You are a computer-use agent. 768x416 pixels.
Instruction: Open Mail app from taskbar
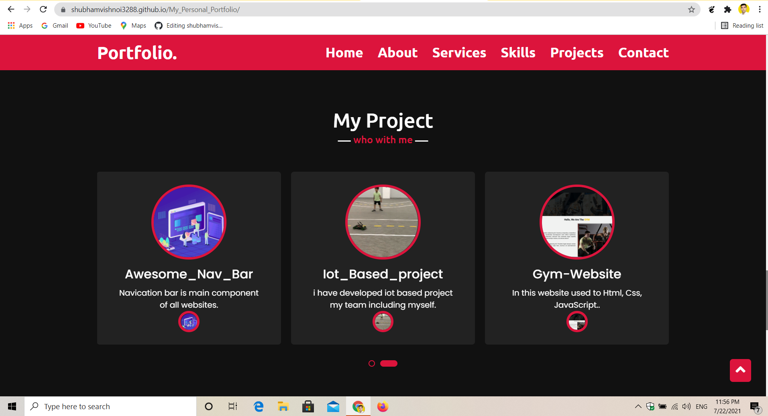333,406
